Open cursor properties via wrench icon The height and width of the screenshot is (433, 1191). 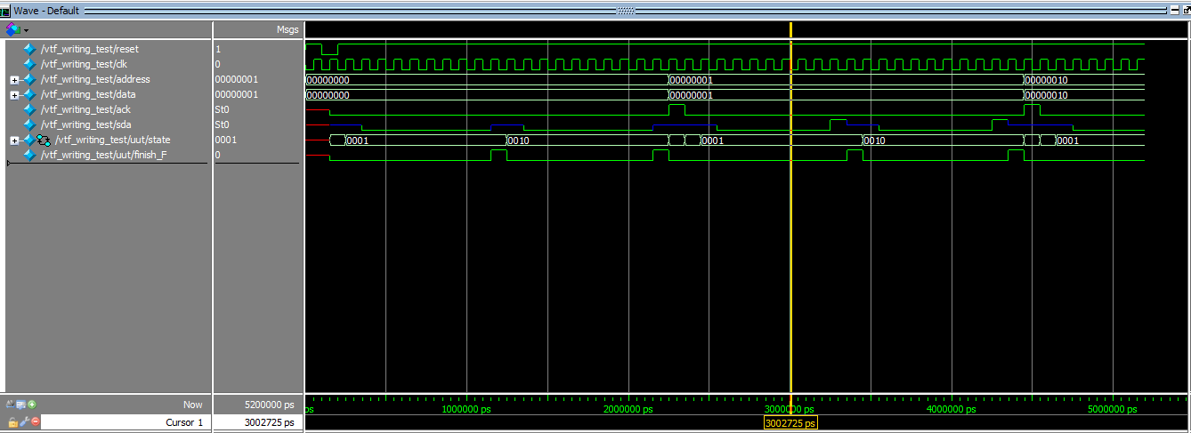point(24,421)
